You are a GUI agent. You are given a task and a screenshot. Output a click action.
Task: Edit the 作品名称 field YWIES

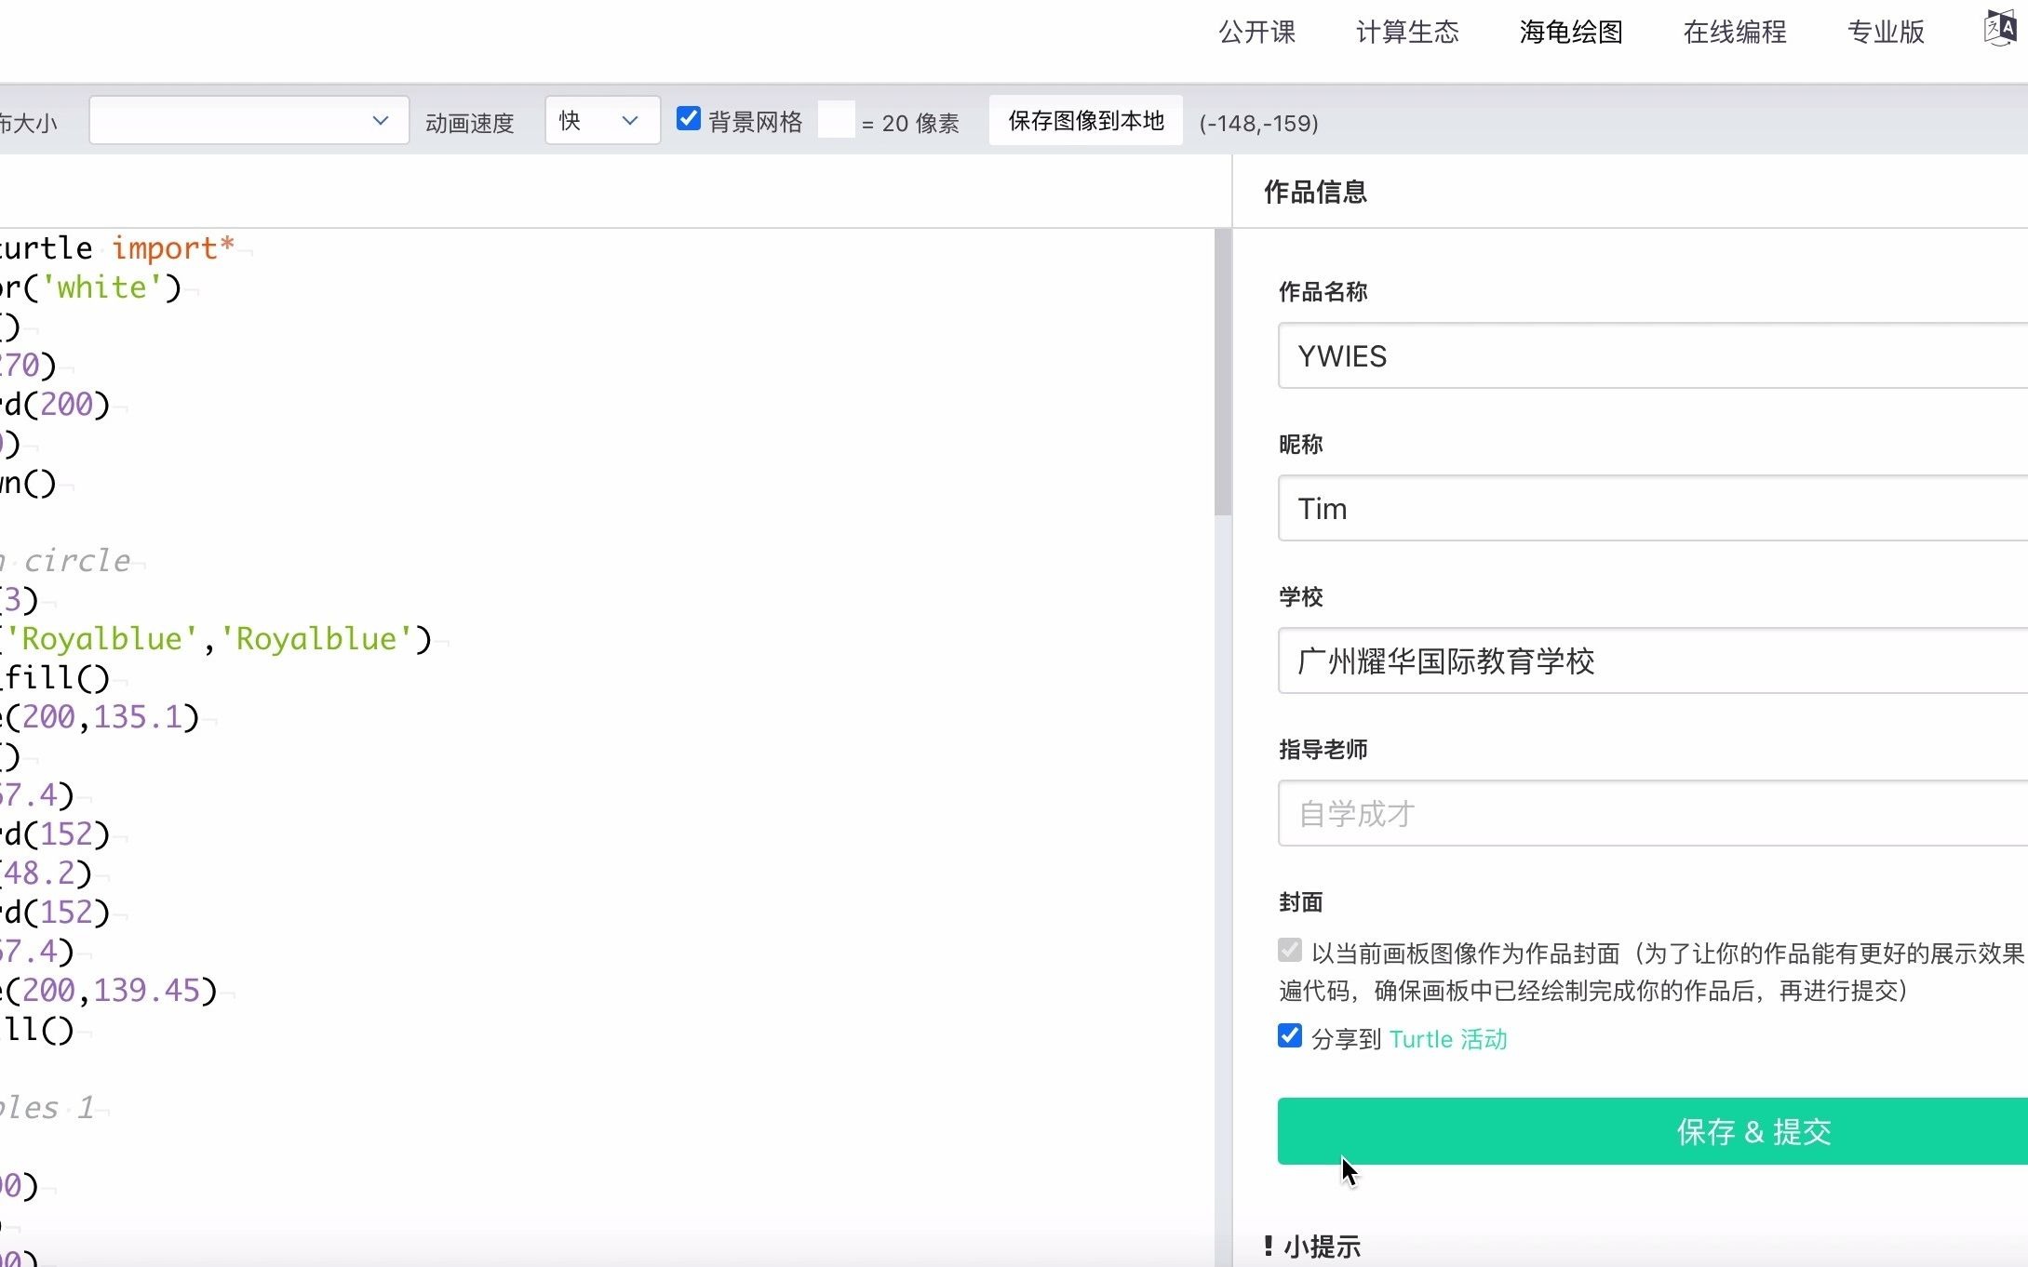(x=1653, y=355)
